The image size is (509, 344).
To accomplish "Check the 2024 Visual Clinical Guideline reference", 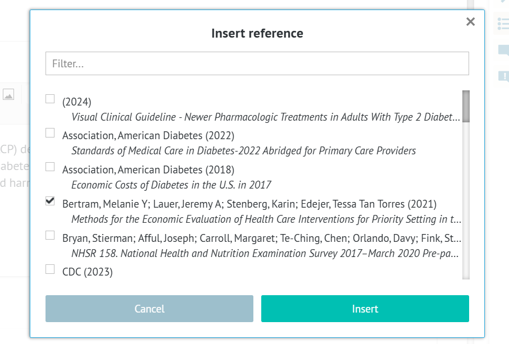I will click(x=50, y=99).
